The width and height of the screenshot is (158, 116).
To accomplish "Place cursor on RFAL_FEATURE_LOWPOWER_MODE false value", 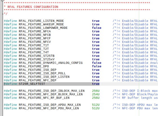I will point(97,28).
